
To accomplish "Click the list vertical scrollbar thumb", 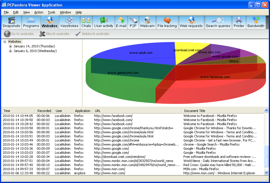I will coord(266,156).
